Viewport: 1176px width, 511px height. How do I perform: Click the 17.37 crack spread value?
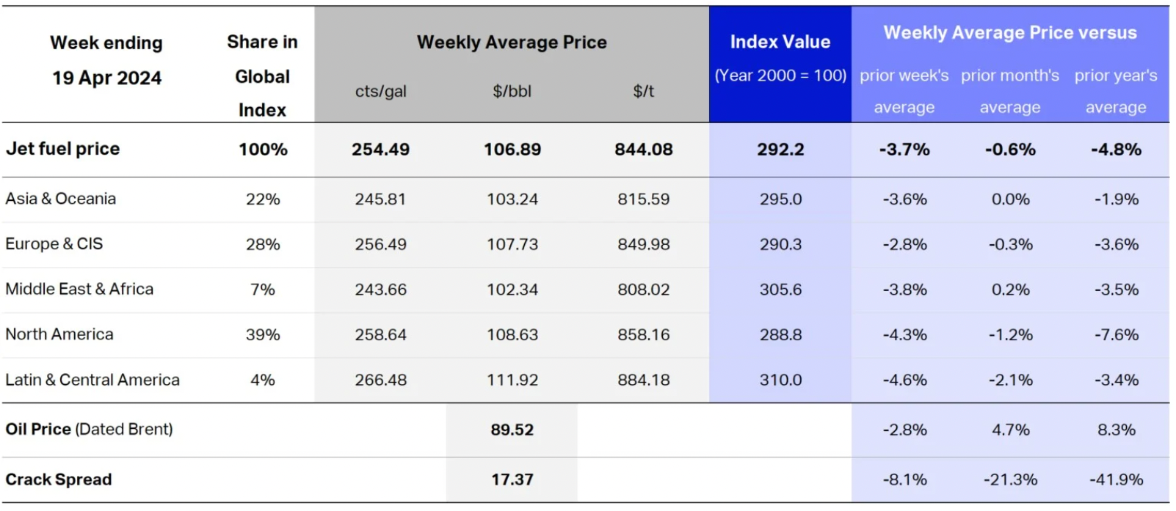512,479
